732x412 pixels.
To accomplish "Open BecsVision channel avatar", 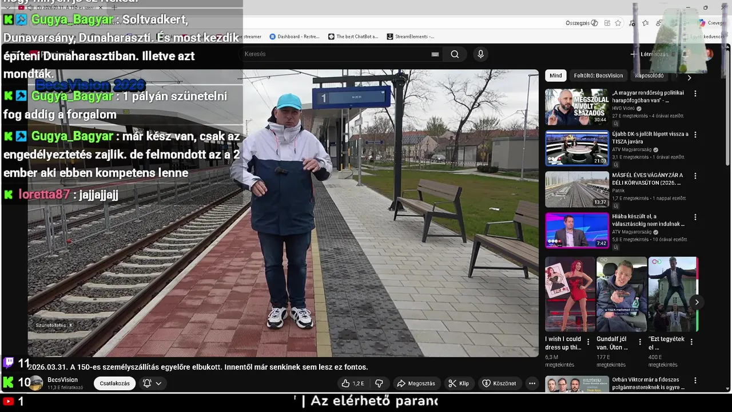I will 36,383.
